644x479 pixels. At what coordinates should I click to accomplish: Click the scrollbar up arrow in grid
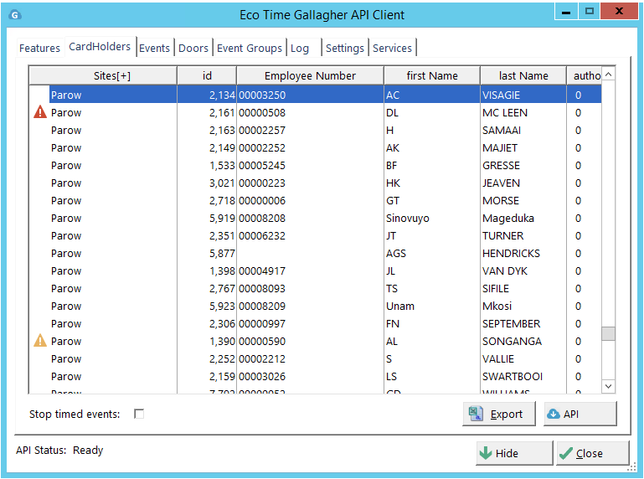pyautogui.click(x=608, y=74)
